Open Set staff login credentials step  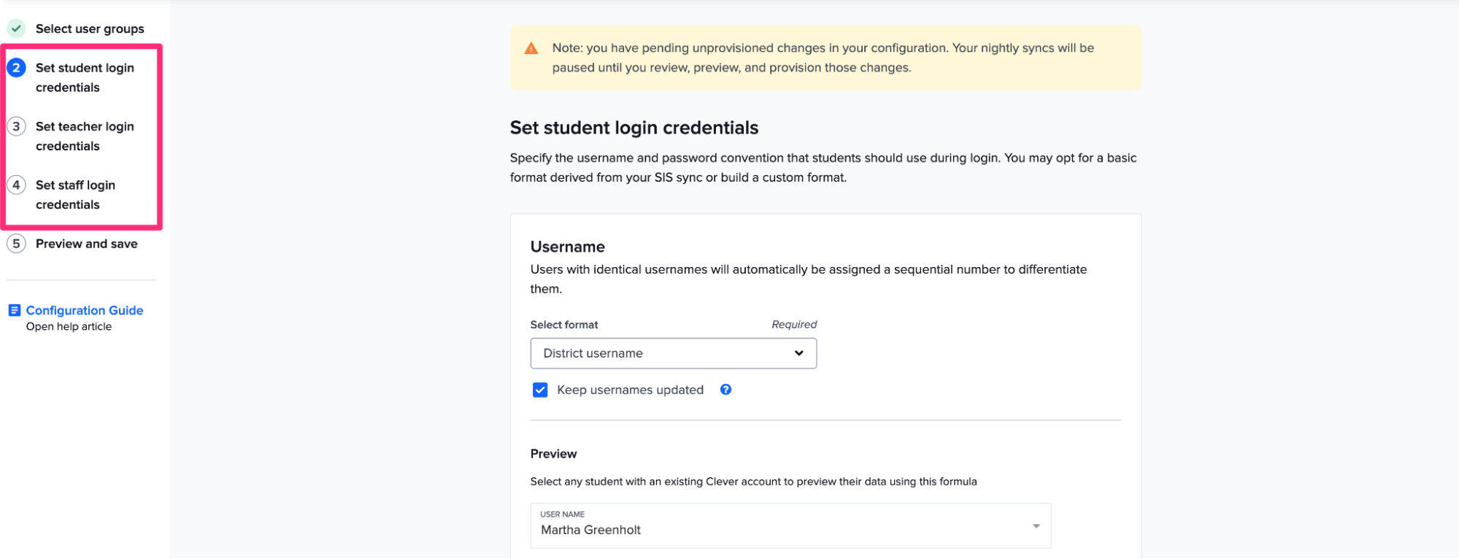click(x=75, y=194)
